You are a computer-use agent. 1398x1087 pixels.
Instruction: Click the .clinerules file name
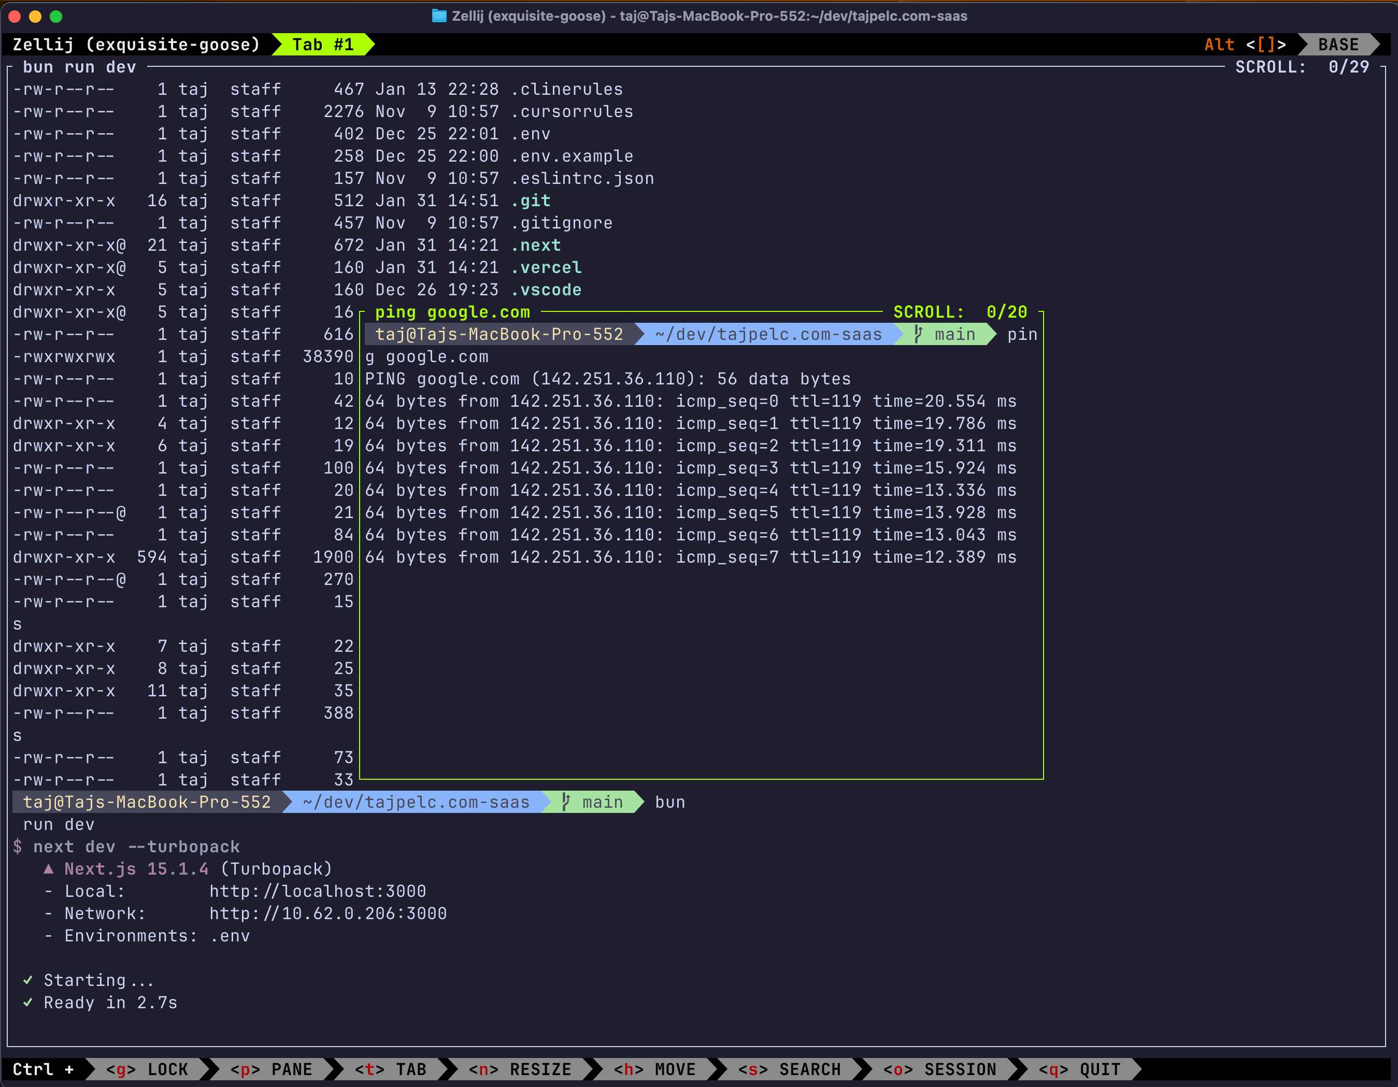(x=566, y=89)
